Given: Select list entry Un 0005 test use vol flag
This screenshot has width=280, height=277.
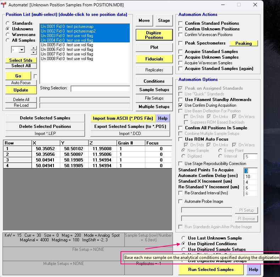Looking at the screenshot, I should point(67,45).
